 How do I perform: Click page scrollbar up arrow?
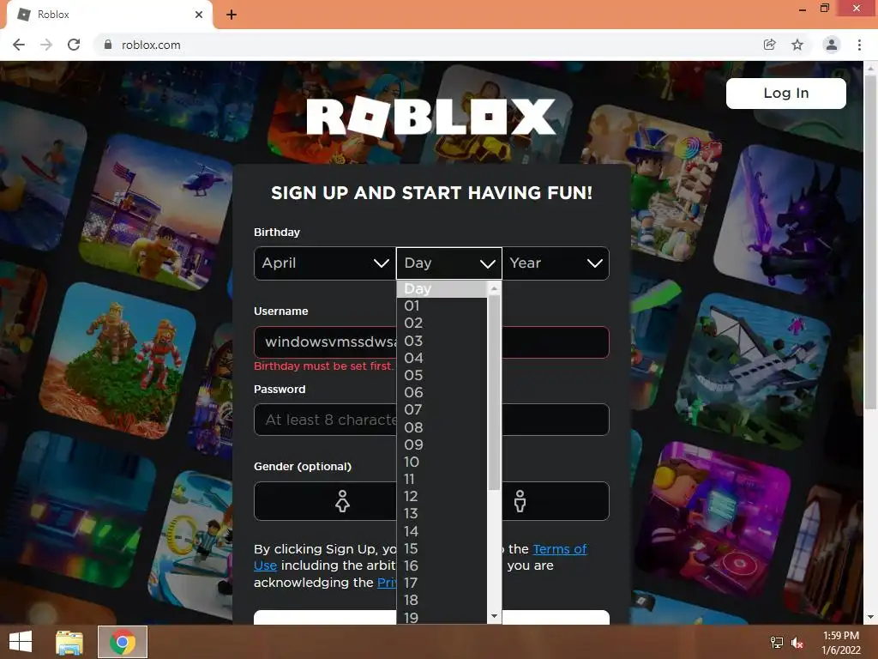pos(870,68)
